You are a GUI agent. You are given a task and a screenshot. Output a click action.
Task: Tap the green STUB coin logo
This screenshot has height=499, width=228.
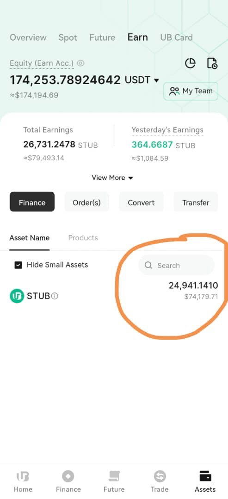pyautogui.click(x=17, y=296)
